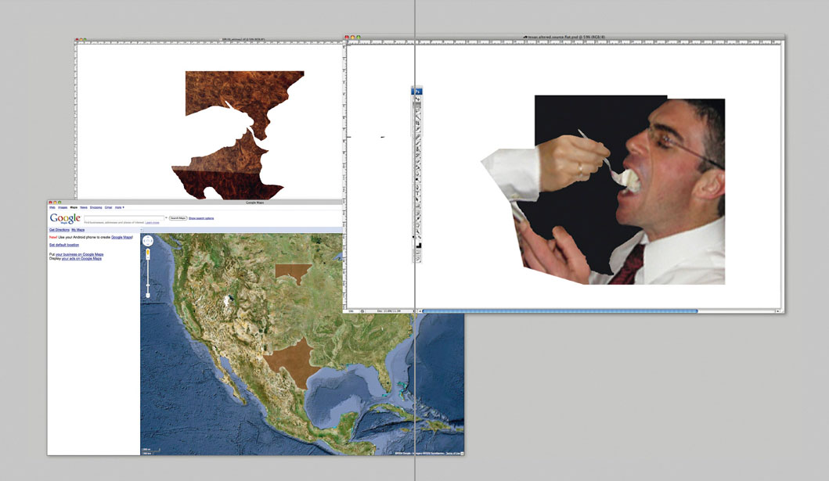Open the 'more' dropdown in Google navigation
The height and width of the screenshot is (481, 829).
pyautogui.click(x=120, y=207)
